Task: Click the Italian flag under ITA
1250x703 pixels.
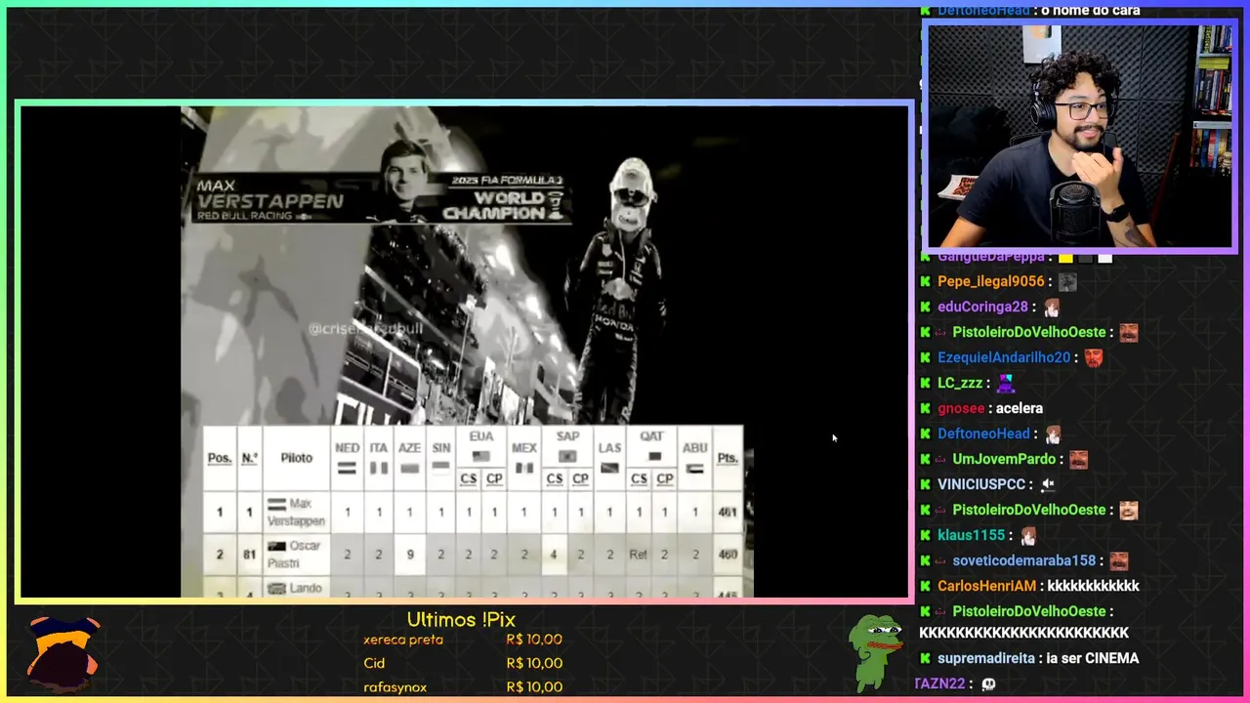Action: click(379, 469)
